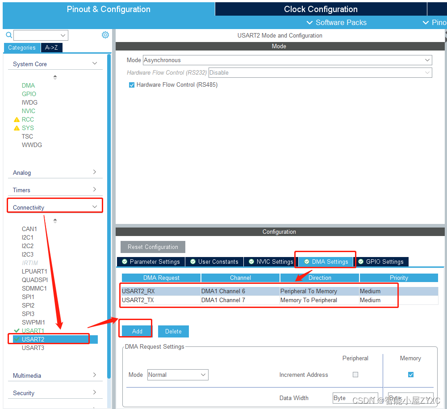Click the search magnifier icon
The width and height of the screenshot is (447, 409).
pyautogui.click(x=9, y=35)
